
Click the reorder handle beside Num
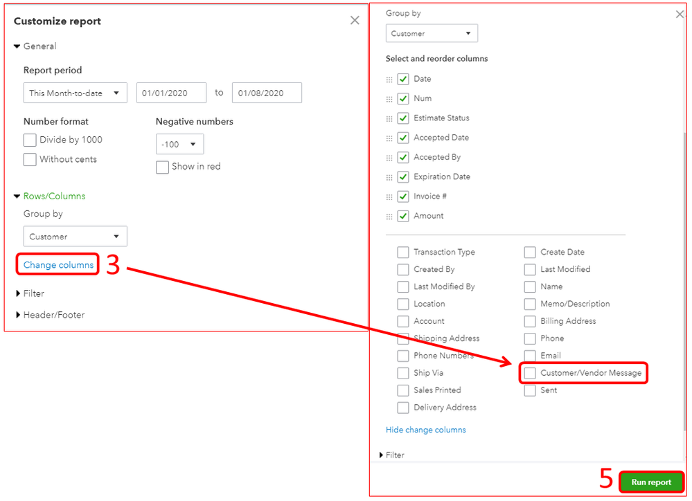(x=389, y=98)
